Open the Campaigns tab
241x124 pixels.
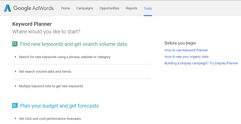85,8
